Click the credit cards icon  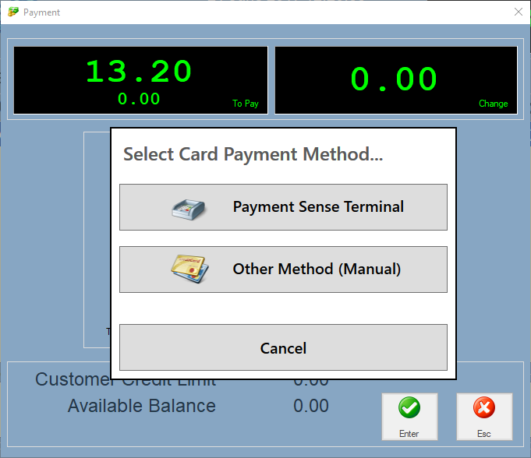[188, 270]
